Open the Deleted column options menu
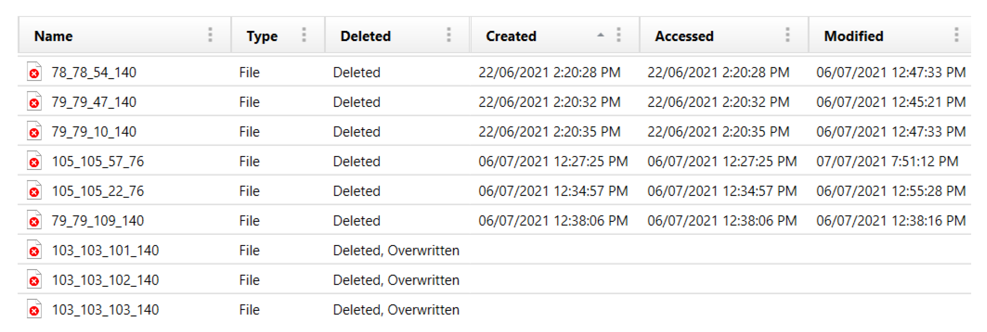The height and width of the screenshot is (332, 987). [x=449, y=35]
